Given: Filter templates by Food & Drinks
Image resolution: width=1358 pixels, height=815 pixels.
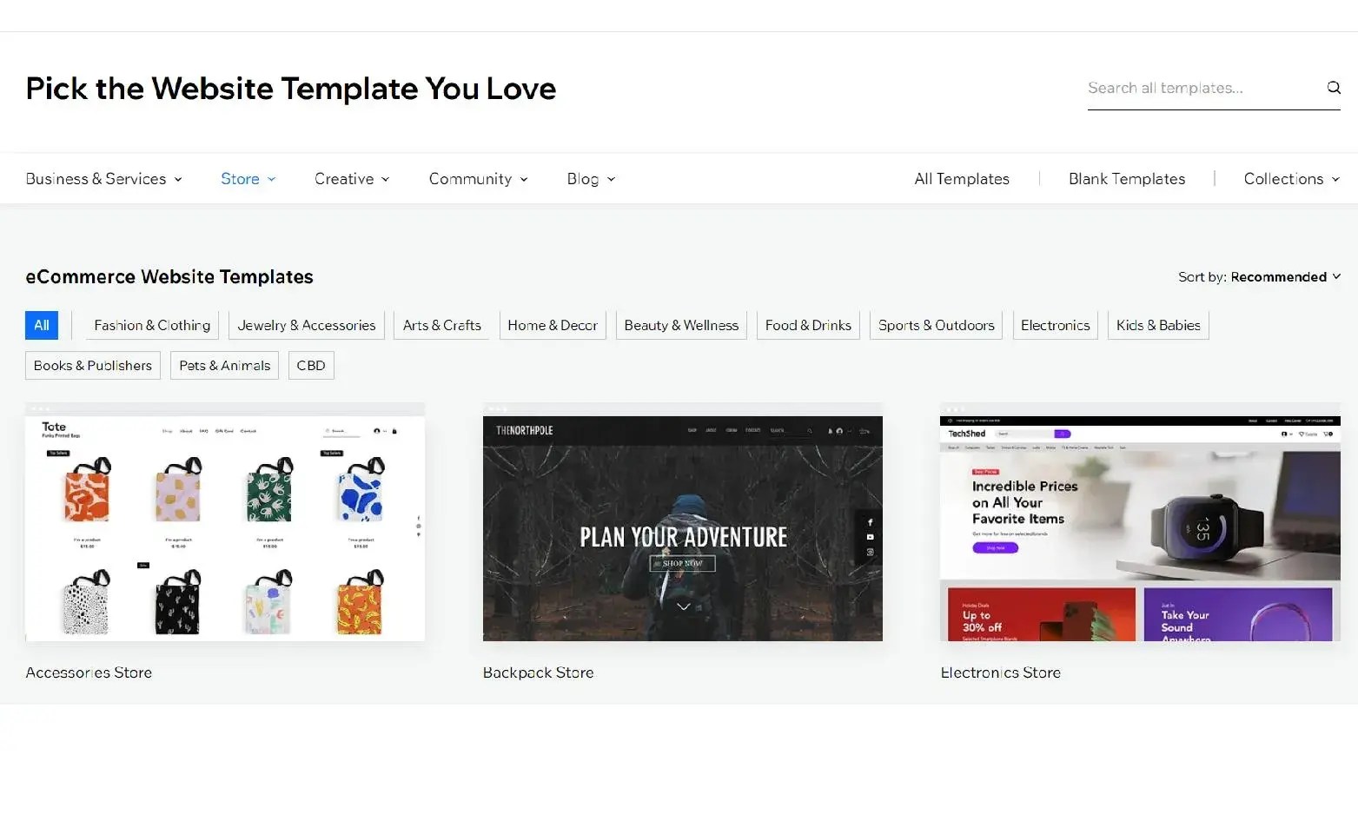Looking at the screenshot, I should [x=807, y=325].
